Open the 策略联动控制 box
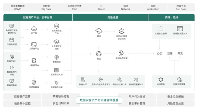The width and height of the screenshot is (198, 110). [x=61, y=96]
